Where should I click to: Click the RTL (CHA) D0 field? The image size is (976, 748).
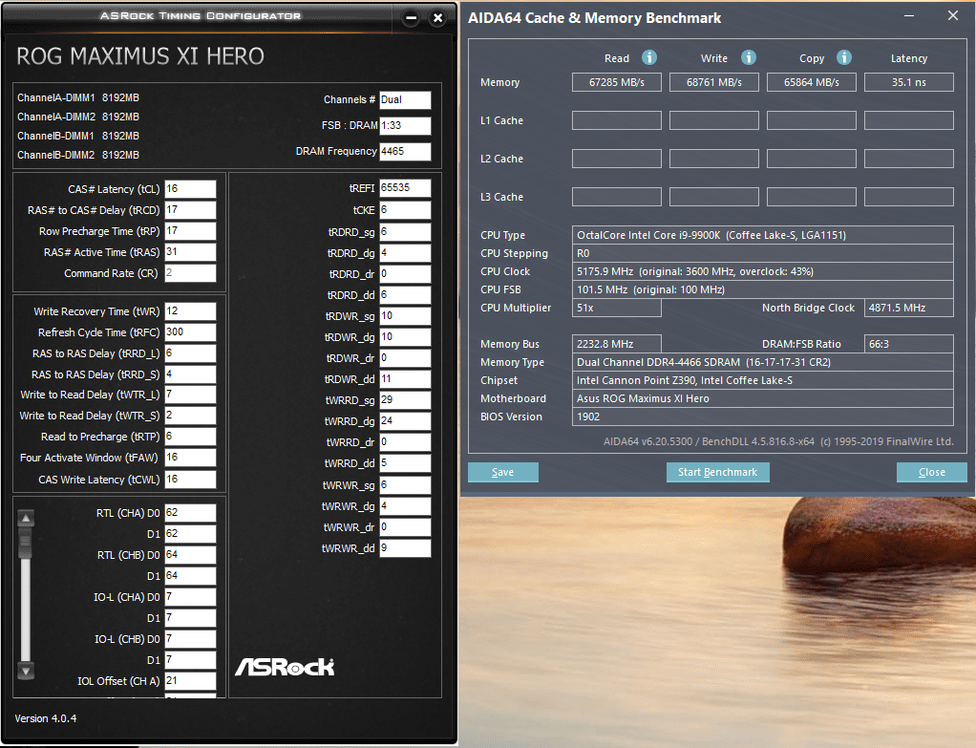[x=190, y=513]
